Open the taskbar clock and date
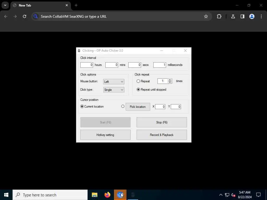 click(245, 195)
